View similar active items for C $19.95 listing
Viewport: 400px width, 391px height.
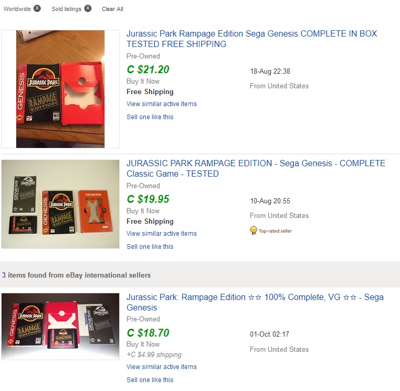[x=162, y=234]
